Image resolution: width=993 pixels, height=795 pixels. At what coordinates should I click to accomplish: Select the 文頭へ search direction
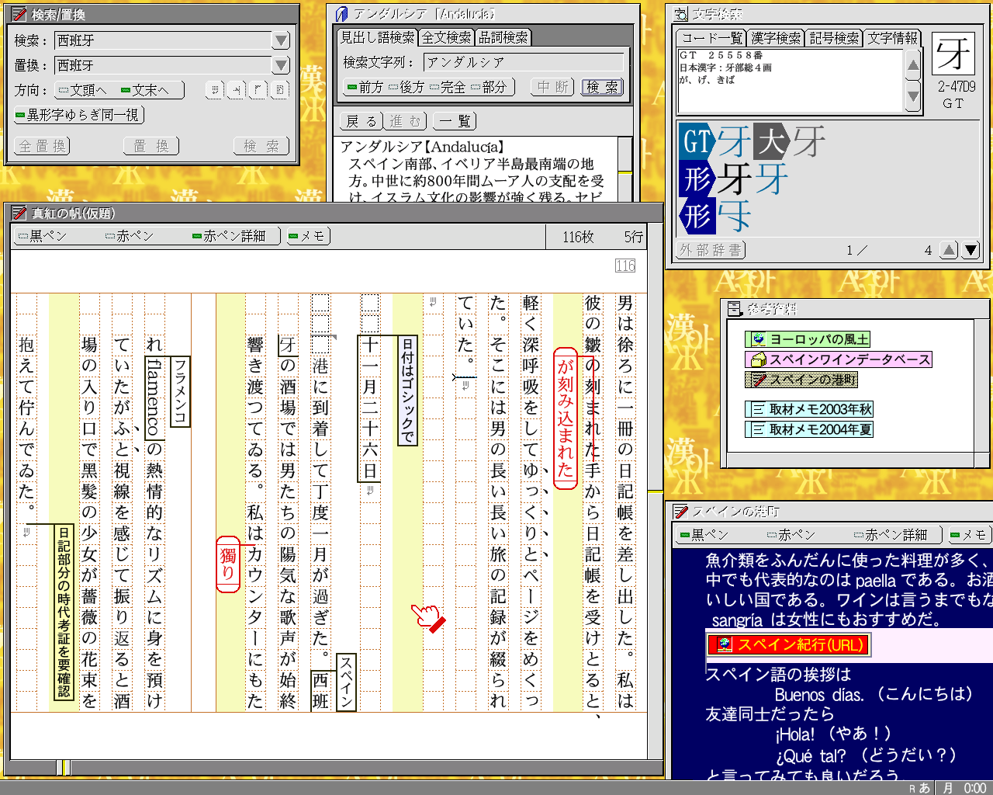[82, 90]
